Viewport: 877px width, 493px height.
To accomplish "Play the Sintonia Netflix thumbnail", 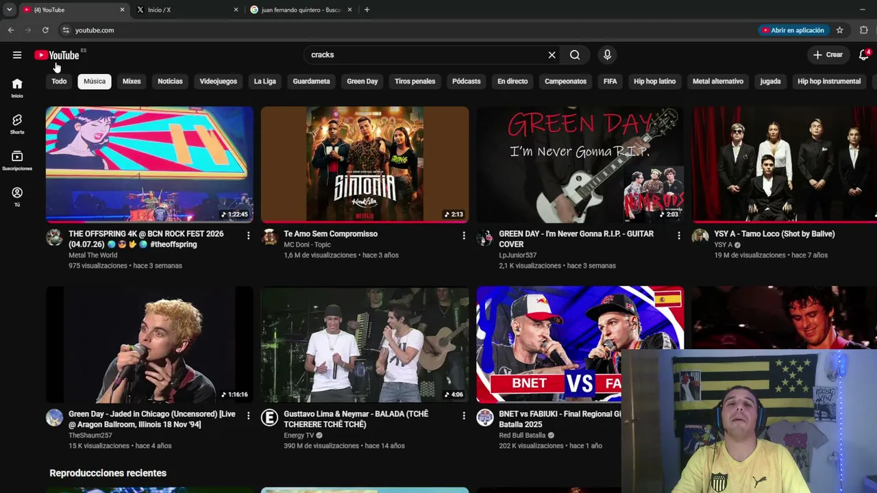I will click(365, 164).
